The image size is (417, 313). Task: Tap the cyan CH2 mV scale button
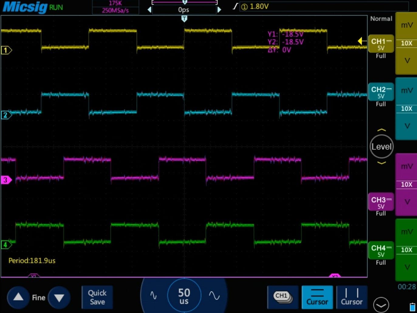coord(406,91)
